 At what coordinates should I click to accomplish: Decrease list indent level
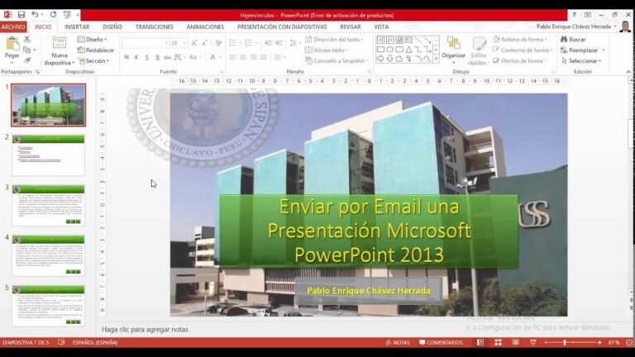pos(268,43)
